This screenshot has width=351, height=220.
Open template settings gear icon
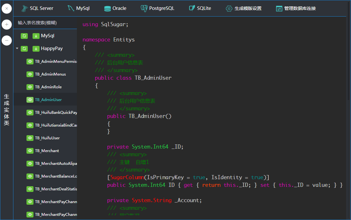pyautogui.click(x=229, y=9)
